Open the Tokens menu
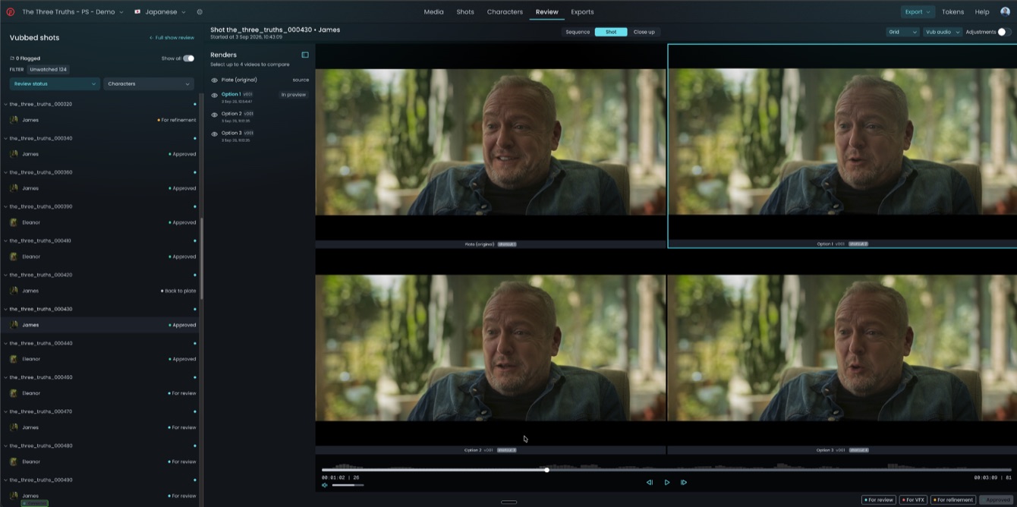The height and width of the screenshot is (507, 1017). (x=952, y=12)
